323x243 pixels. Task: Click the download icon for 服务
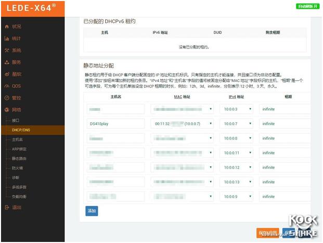tap(7, 62)
